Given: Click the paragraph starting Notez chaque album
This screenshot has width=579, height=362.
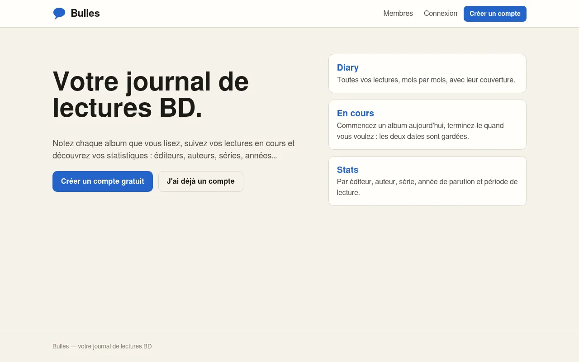Looking at the screenshot, I should [174, 149].
